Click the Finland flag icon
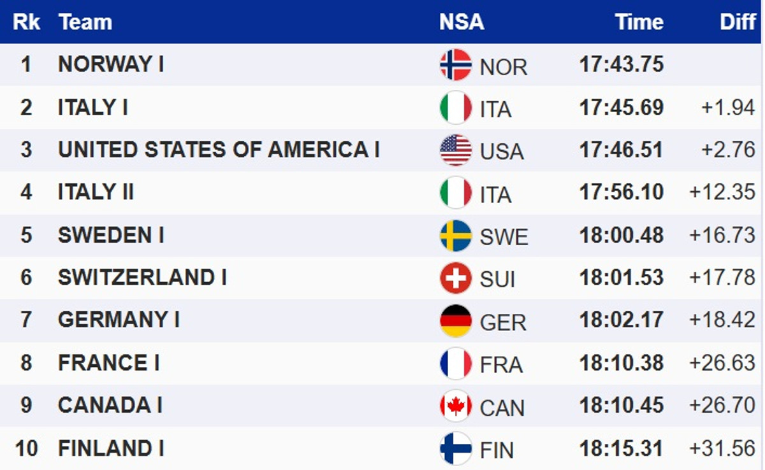 point(456,448)
